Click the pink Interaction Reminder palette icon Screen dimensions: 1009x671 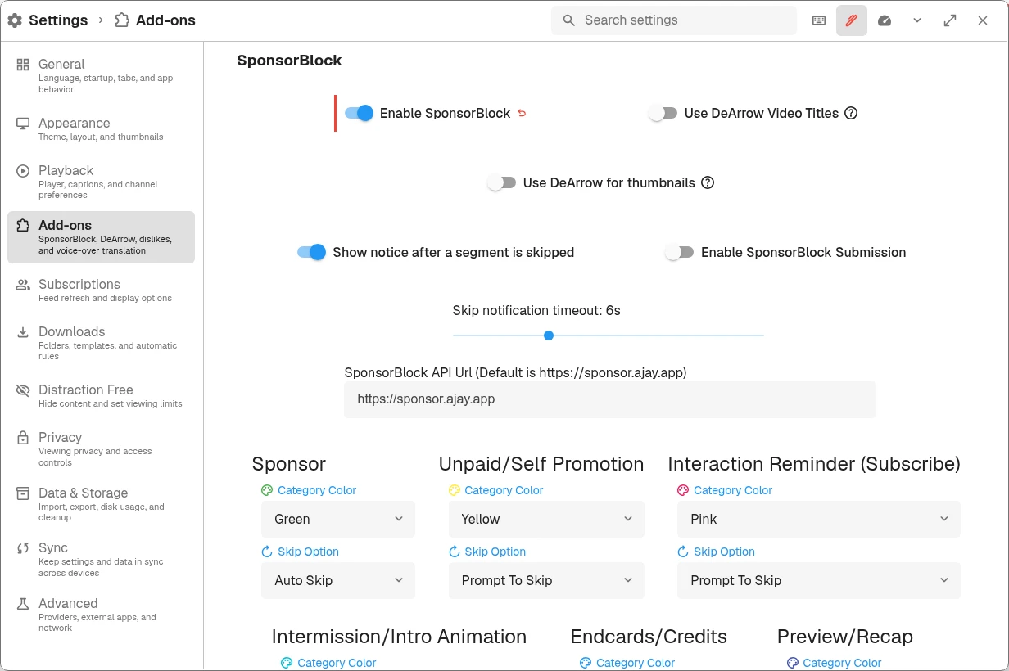point(683,490)
